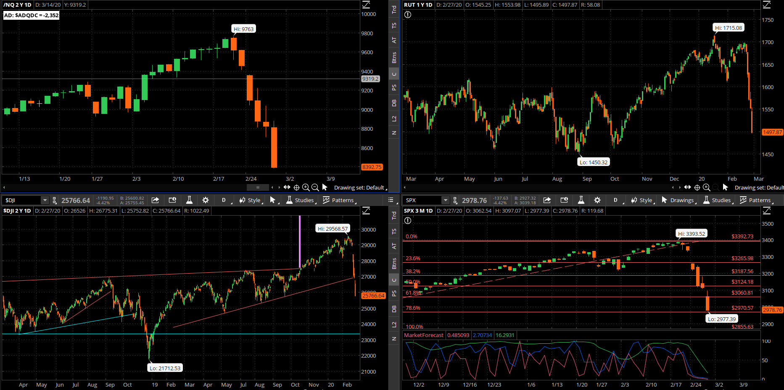The height and width of the screenshot is (390, 784).
Task: Toggle DB side panel on /NQ chart
Action: click(394, 103)
